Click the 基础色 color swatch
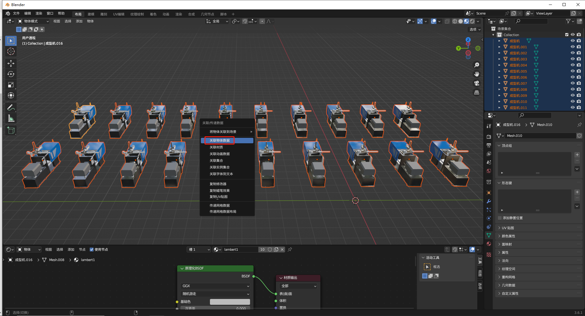This screenshot has height=316, width=585. (x=230, y=302)
